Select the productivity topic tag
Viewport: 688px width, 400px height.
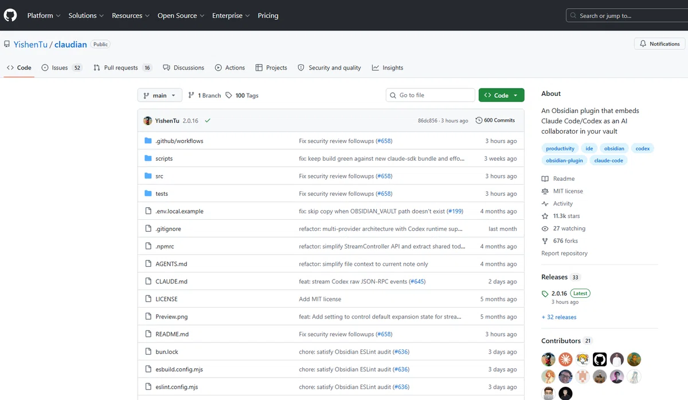[x=560, y=149]
